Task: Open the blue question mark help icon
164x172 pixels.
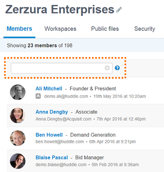Action: [117, 68]
